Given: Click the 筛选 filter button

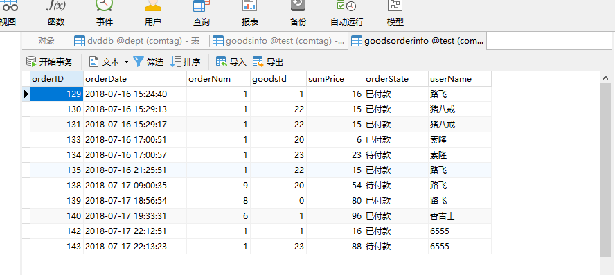Looking at the screenshot, I should pyautogui.click(x=148, y=62).
